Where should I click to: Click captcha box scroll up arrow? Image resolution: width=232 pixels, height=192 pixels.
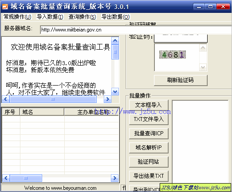coord(203,47)
